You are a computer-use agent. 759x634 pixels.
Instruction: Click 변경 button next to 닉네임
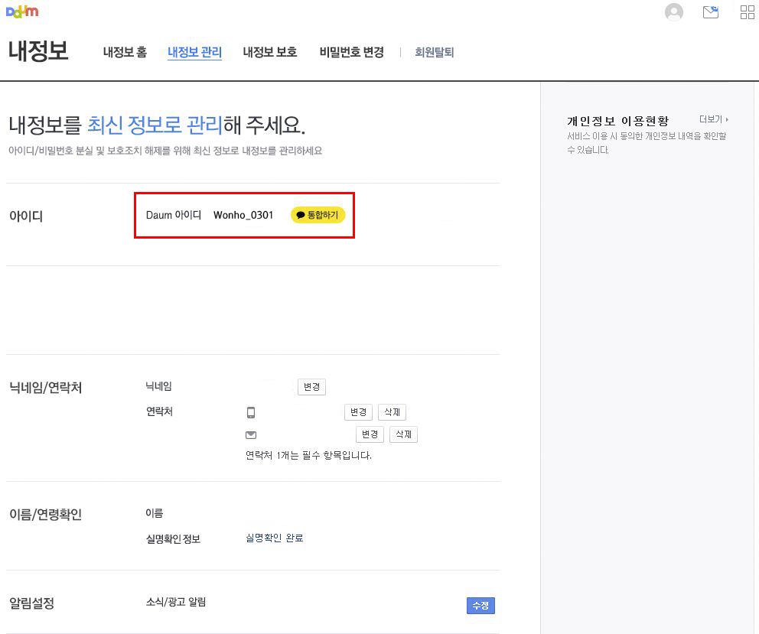tap(311, 387)
